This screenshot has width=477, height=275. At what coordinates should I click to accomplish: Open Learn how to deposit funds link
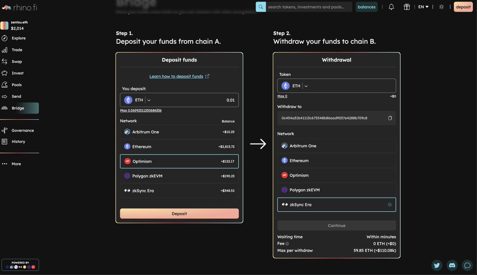click(x=176, y=76)
